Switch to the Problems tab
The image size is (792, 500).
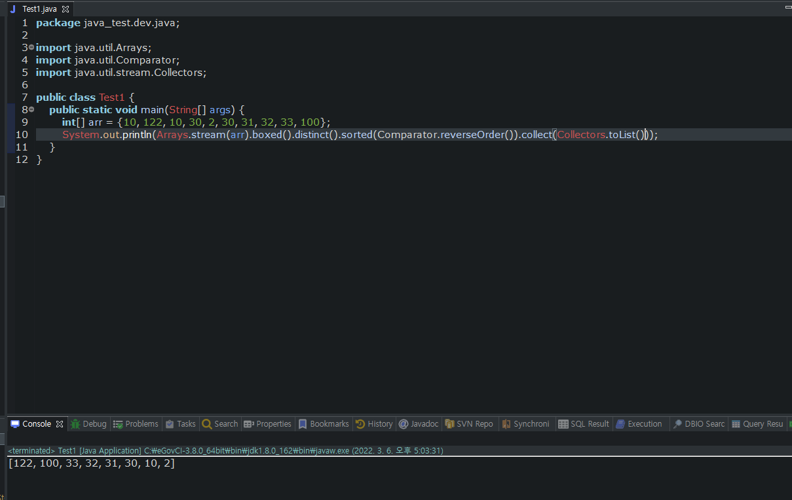click(136, 424)
